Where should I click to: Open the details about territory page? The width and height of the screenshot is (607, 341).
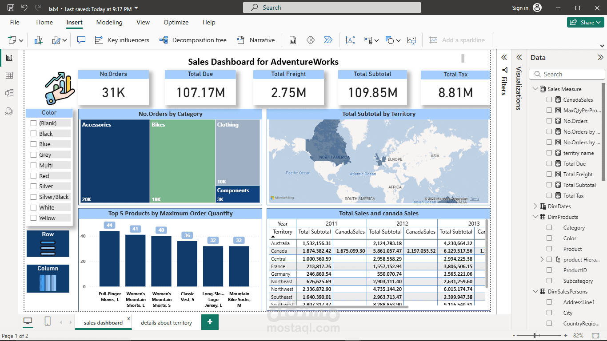coord(166,323)
